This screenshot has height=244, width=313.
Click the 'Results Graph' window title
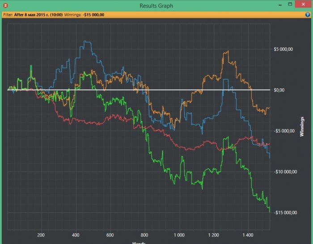click(156, 6)
